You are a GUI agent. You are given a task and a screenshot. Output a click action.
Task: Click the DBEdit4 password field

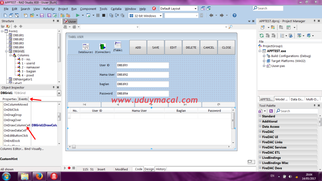143,93
